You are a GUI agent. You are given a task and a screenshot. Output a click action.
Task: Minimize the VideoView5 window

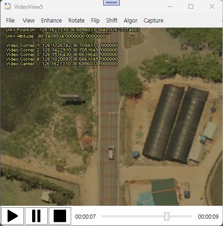[170, 6]
